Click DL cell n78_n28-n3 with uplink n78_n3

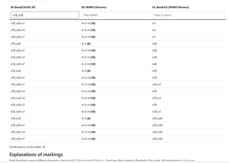pos(18,98)
